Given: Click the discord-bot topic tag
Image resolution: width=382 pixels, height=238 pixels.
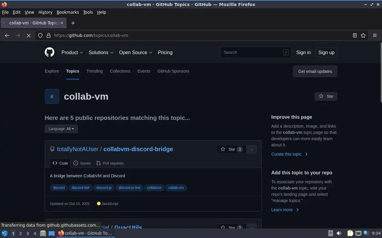Looking at the screenshot, I should 81,188.
